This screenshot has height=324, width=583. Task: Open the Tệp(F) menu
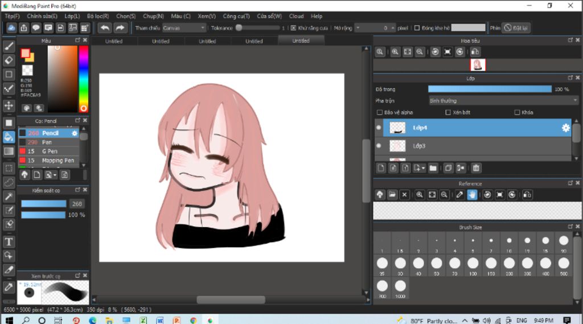pyautogui.click(x=12, y=17)
